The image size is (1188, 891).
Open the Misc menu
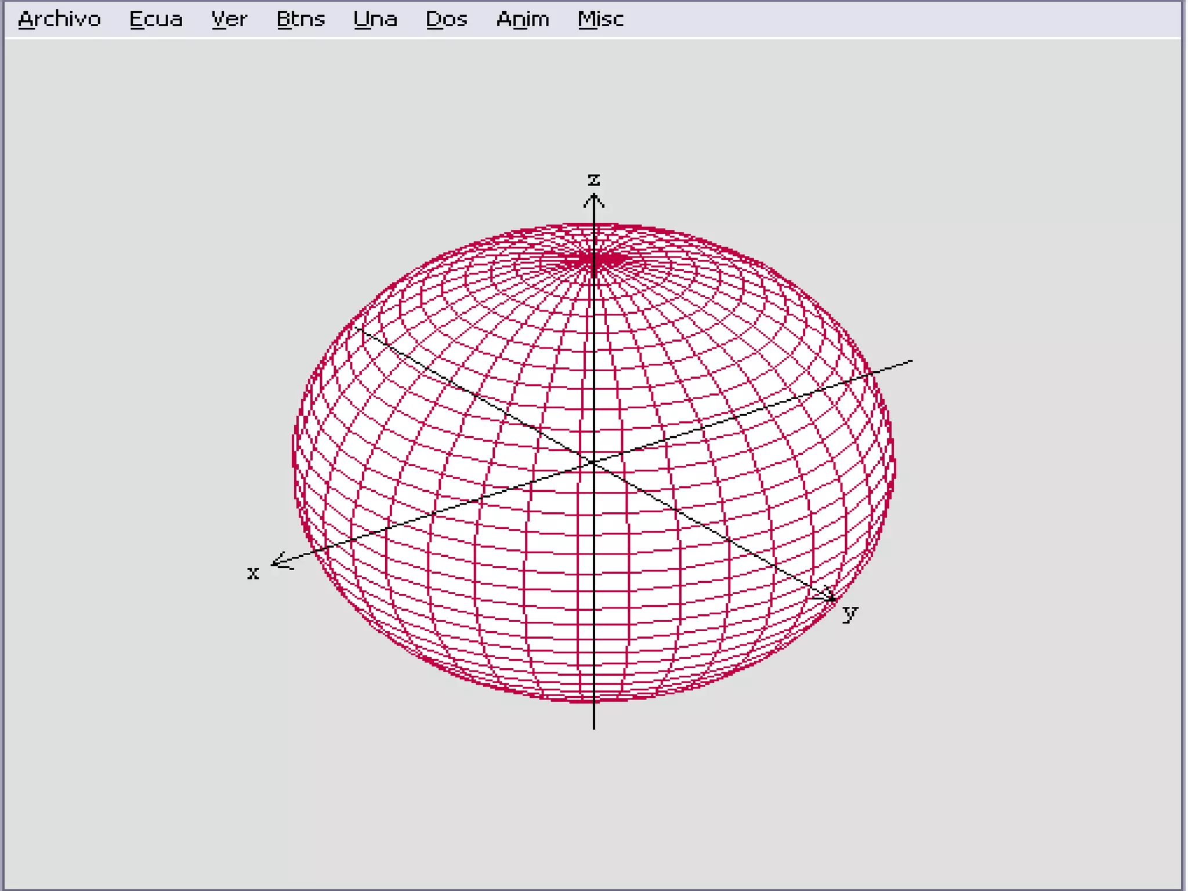tap(600, 20)
